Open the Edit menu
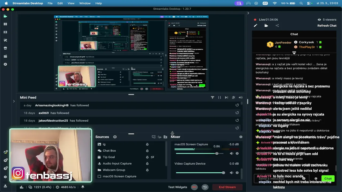This screenshot has width=342, height=192. (60, 3)
